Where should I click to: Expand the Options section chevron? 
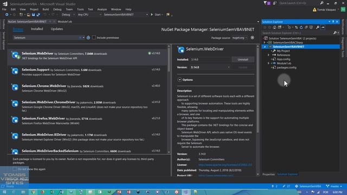point(179,80)
